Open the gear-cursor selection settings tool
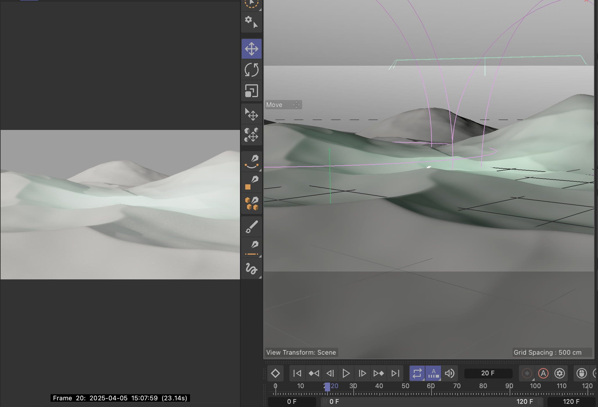 [251, 22]
